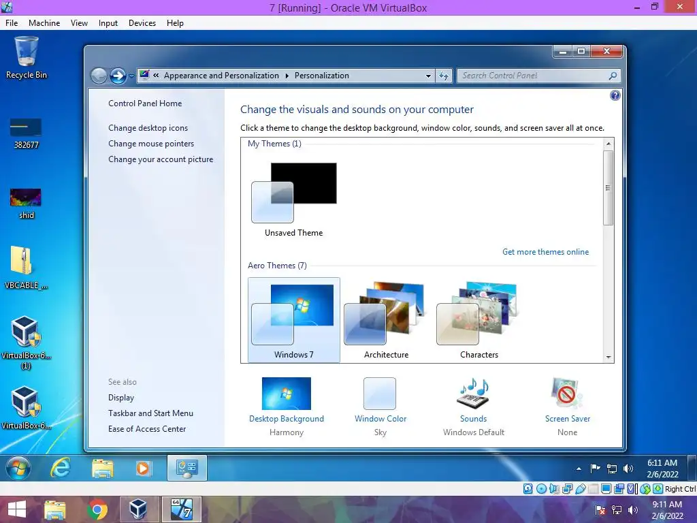Open the Help menu in VirtualBox
Screen dimensions: 697x523
[x=175, y=23]
